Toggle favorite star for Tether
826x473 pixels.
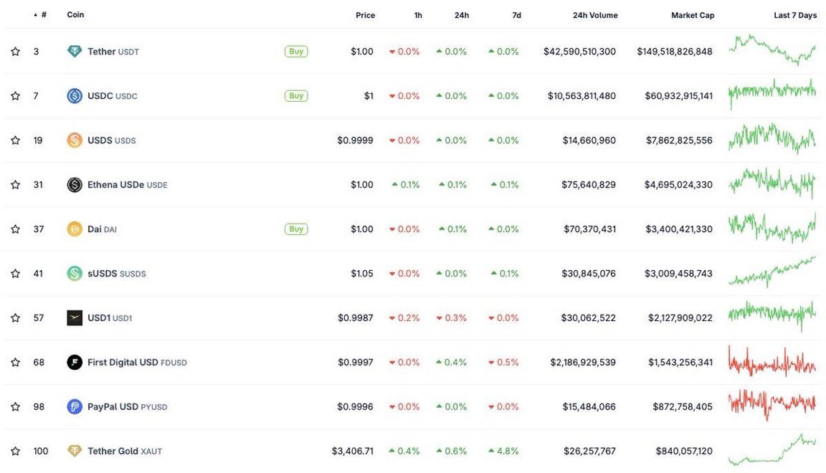(x=15, y=51)
